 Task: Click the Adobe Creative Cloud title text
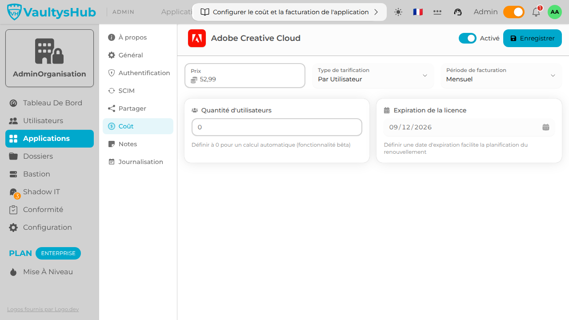256,38
